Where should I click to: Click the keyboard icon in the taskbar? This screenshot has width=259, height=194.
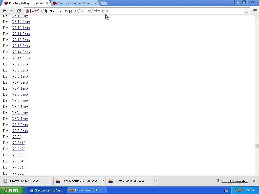point(226,190)
